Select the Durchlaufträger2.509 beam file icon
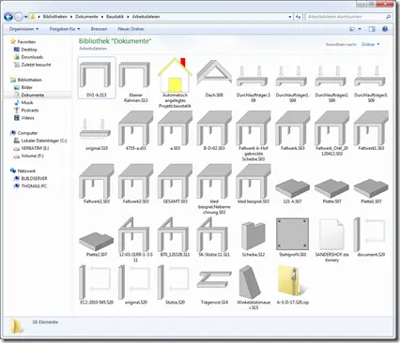This screenshot has width=400, height=343. point(331,77)
